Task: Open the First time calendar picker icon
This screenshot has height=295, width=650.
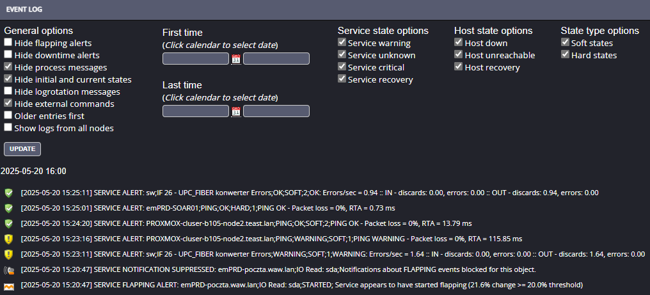Action: click(236, 59)
